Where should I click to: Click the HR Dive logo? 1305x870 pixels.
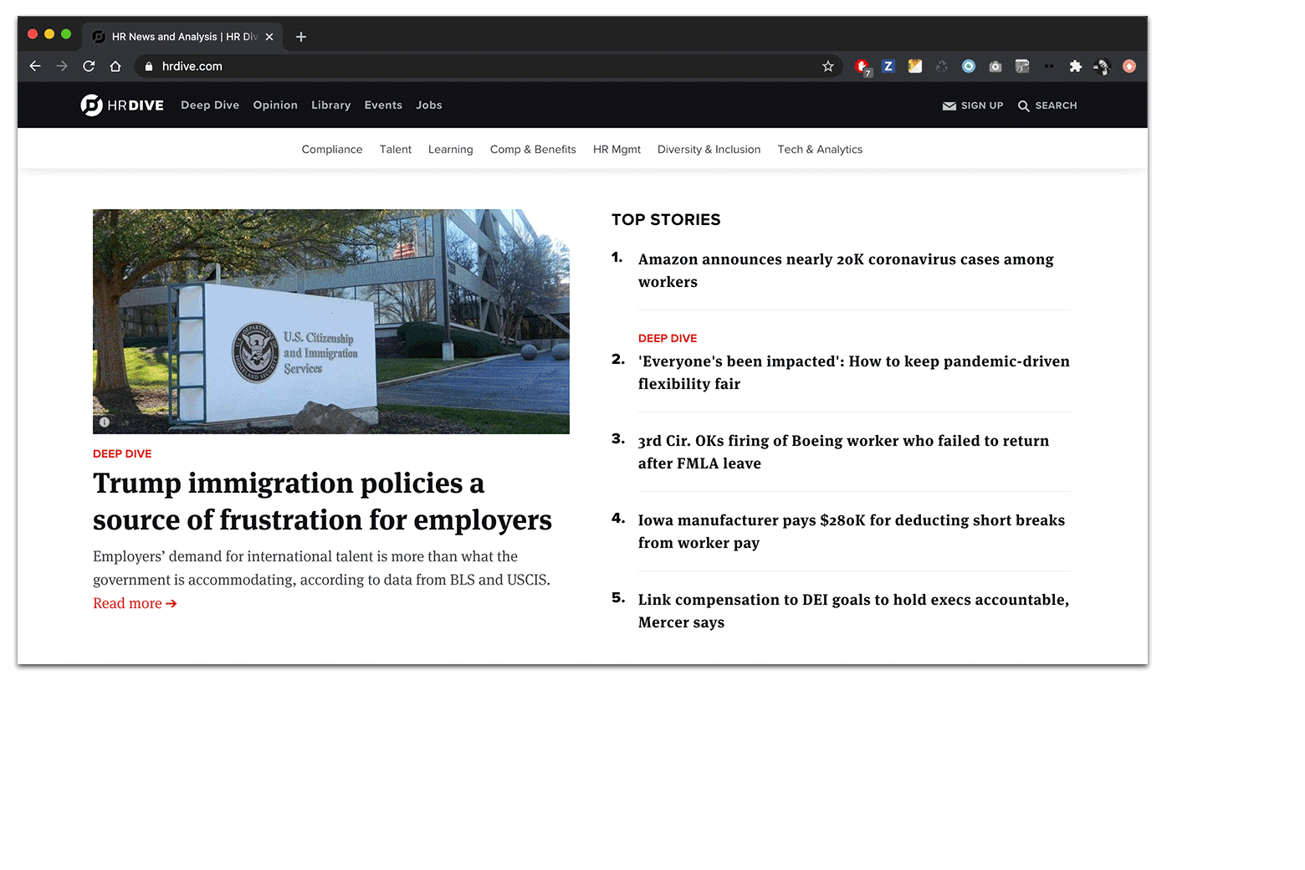pyautogui.click(x=122, y=105)
